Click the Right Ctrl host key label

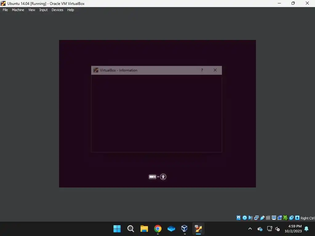pos(307,218)
